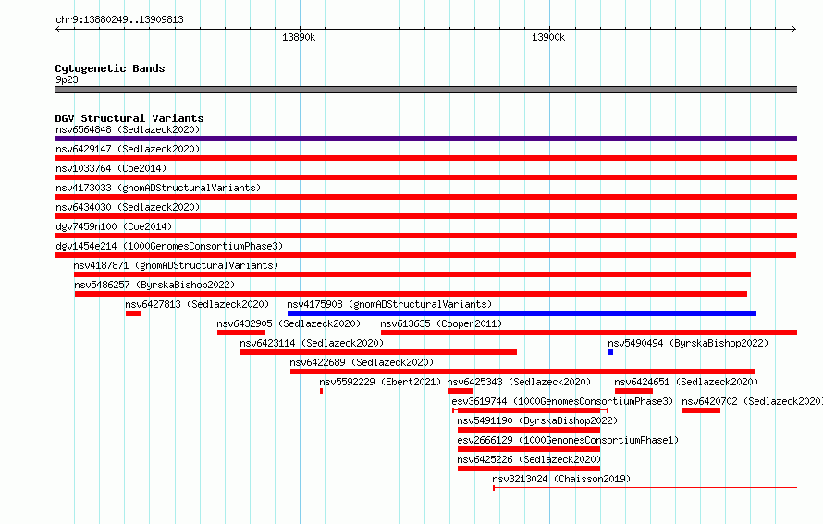Click the red bar under nsv6425226
Viewport: 823px width, 524px height.
pos(529,469)
